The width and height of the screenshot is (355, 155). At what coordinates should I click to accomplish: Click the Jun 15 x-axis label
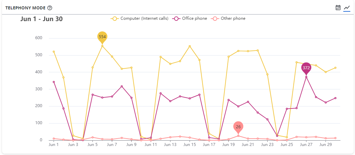pos(190,145)
